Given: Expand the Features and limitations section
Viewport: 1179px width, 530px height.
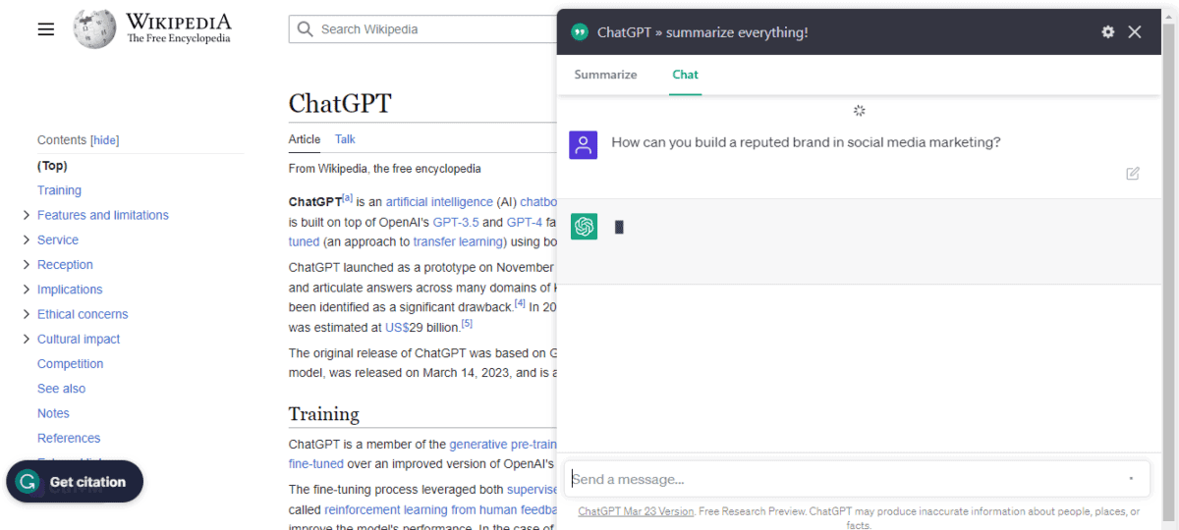Looking at the screenshot, I should [26, 215].
